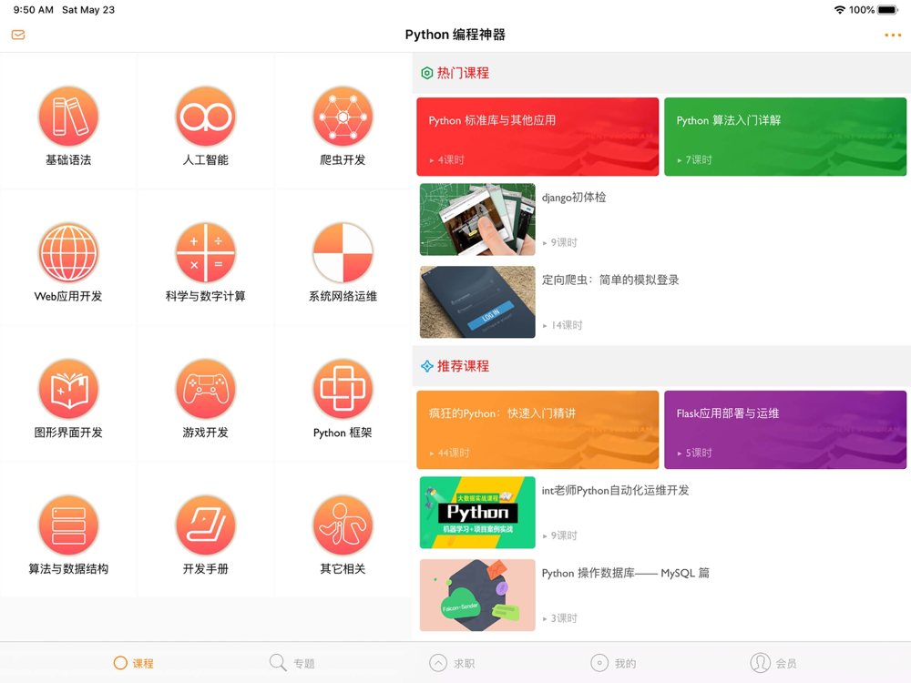This screenshot has height=683, width=911.
Task: Select Python 操作数据库—— MySQL 篇 title
Action: click(625, 573)
